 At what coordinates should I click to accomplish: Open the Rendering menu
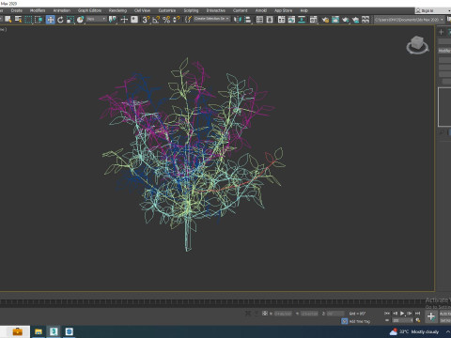point(117,10)
